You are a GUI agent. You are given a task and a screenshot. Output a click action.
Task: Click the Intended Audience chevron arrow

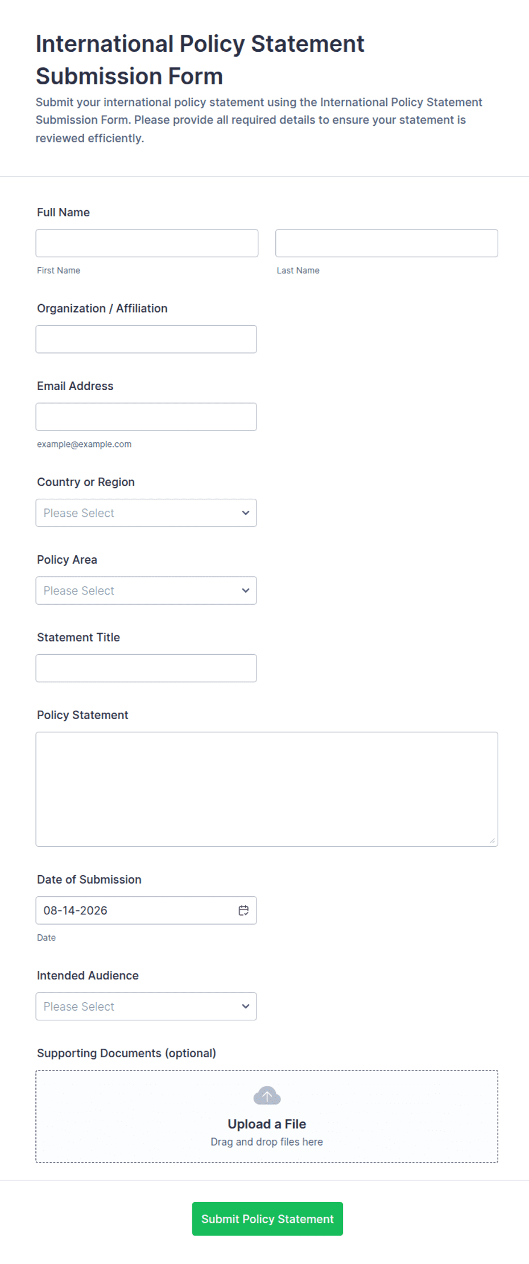(x=246, y=1006)
